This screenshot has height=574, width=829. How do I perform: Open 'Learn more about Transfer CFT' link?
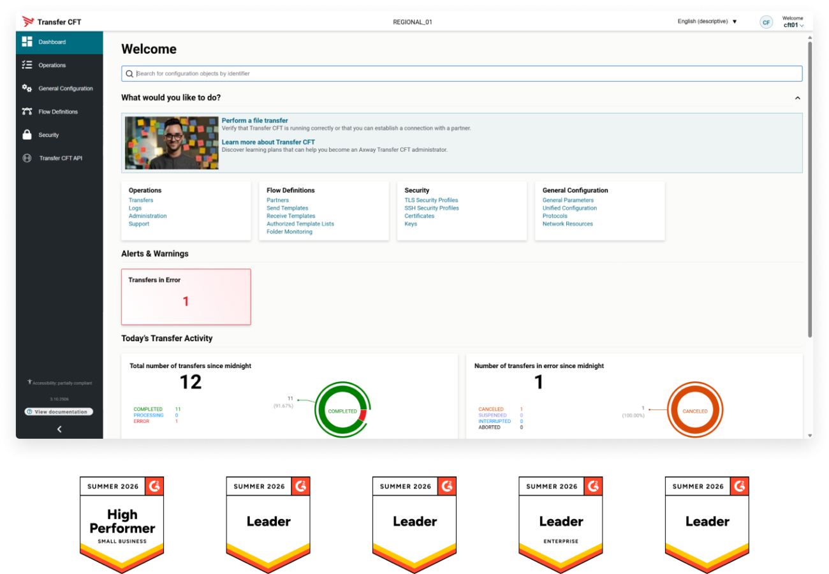pos(268,142)
